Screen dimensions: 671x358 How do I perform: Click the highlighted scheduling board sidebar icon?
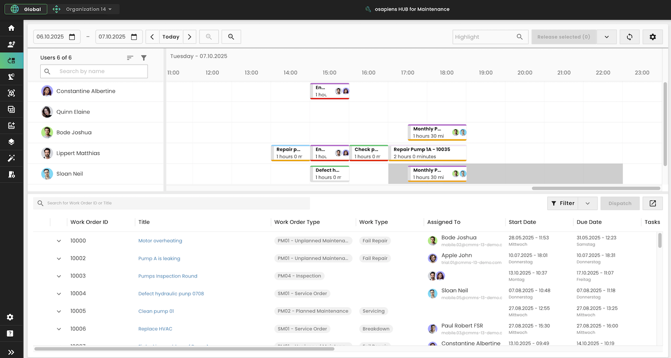(x=11, y=60)
